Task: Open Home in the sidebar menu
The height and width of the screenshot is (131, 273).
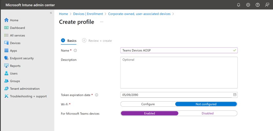Action: tap(14, 20)
